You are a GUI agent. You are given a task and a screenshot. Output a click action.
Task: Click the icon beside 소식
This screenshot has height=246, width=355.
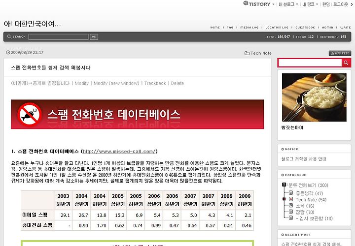click(291, 205)
